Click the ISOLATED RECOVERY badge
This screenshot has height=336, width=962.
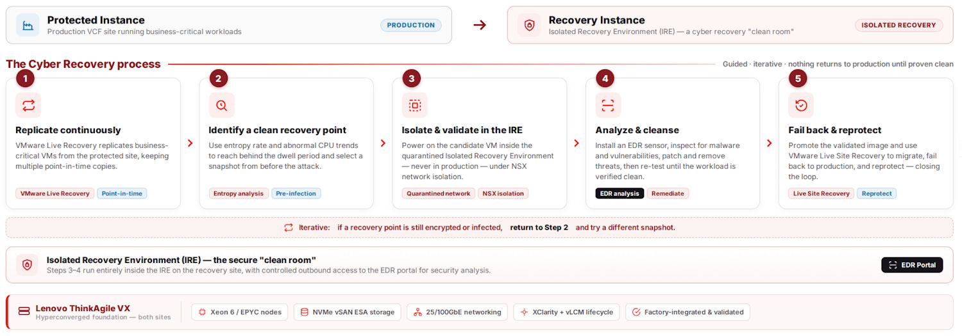899,25
